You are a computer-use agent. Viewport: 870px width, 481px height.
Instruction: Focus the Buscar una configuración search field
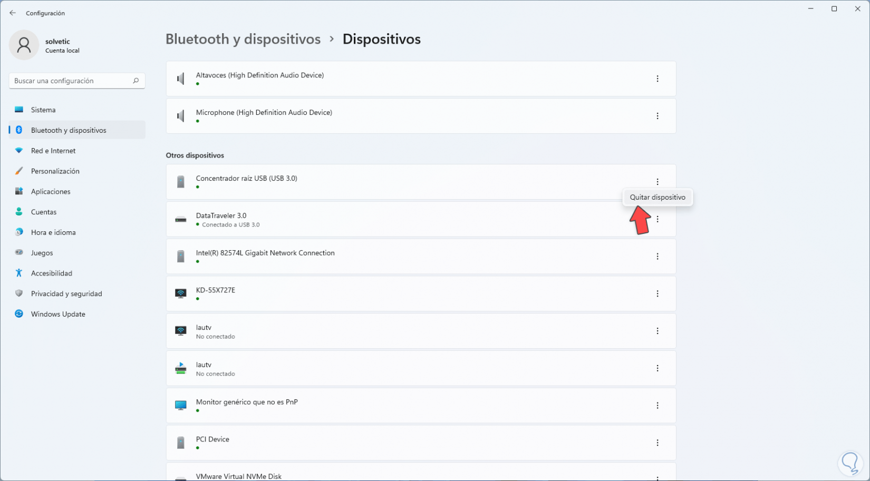coord(71,81)
